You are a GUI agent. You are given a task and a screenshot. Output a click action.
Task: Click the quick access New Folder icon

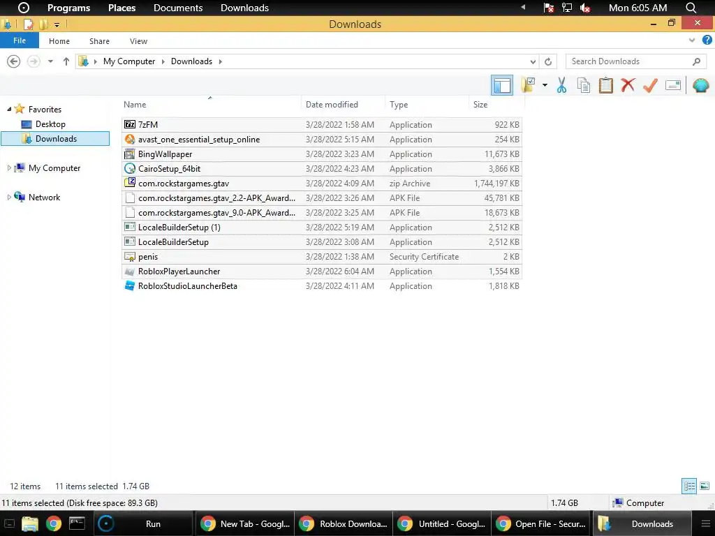click(43, 24)
